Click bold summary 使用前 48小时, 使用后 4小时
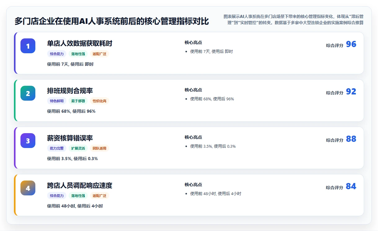Viewport: 378px width, 231px height. tap(75, 206)
